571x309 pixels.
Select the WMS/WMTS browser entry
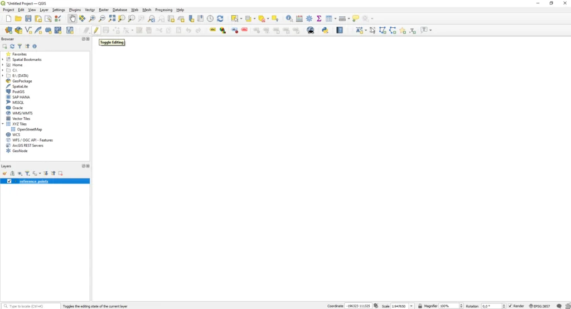pos(22,113)
